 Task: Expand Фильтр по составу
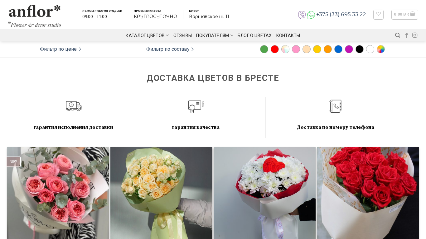click(170, 49)
